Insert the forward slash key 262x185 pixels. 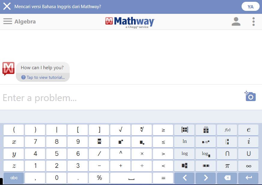pyautogui.click(x=99, y=154)
